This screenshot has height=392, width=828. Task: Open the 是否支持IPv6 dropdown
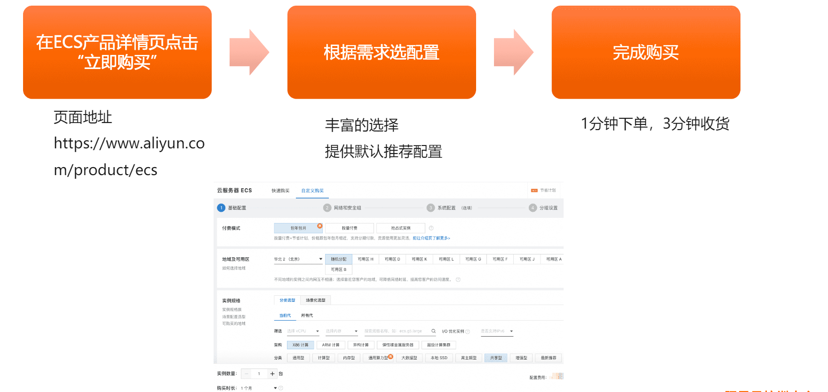[x=497, y=331]
